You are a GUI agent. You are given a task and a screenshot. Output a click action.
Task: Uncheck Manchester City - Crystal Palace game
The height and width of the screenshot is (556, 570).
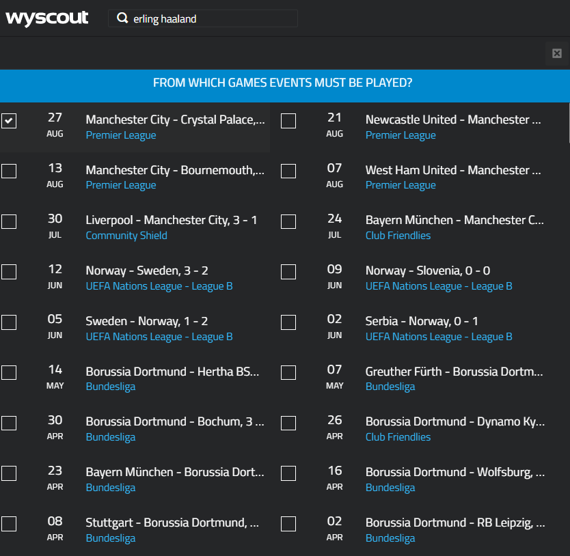pos(9,121)
